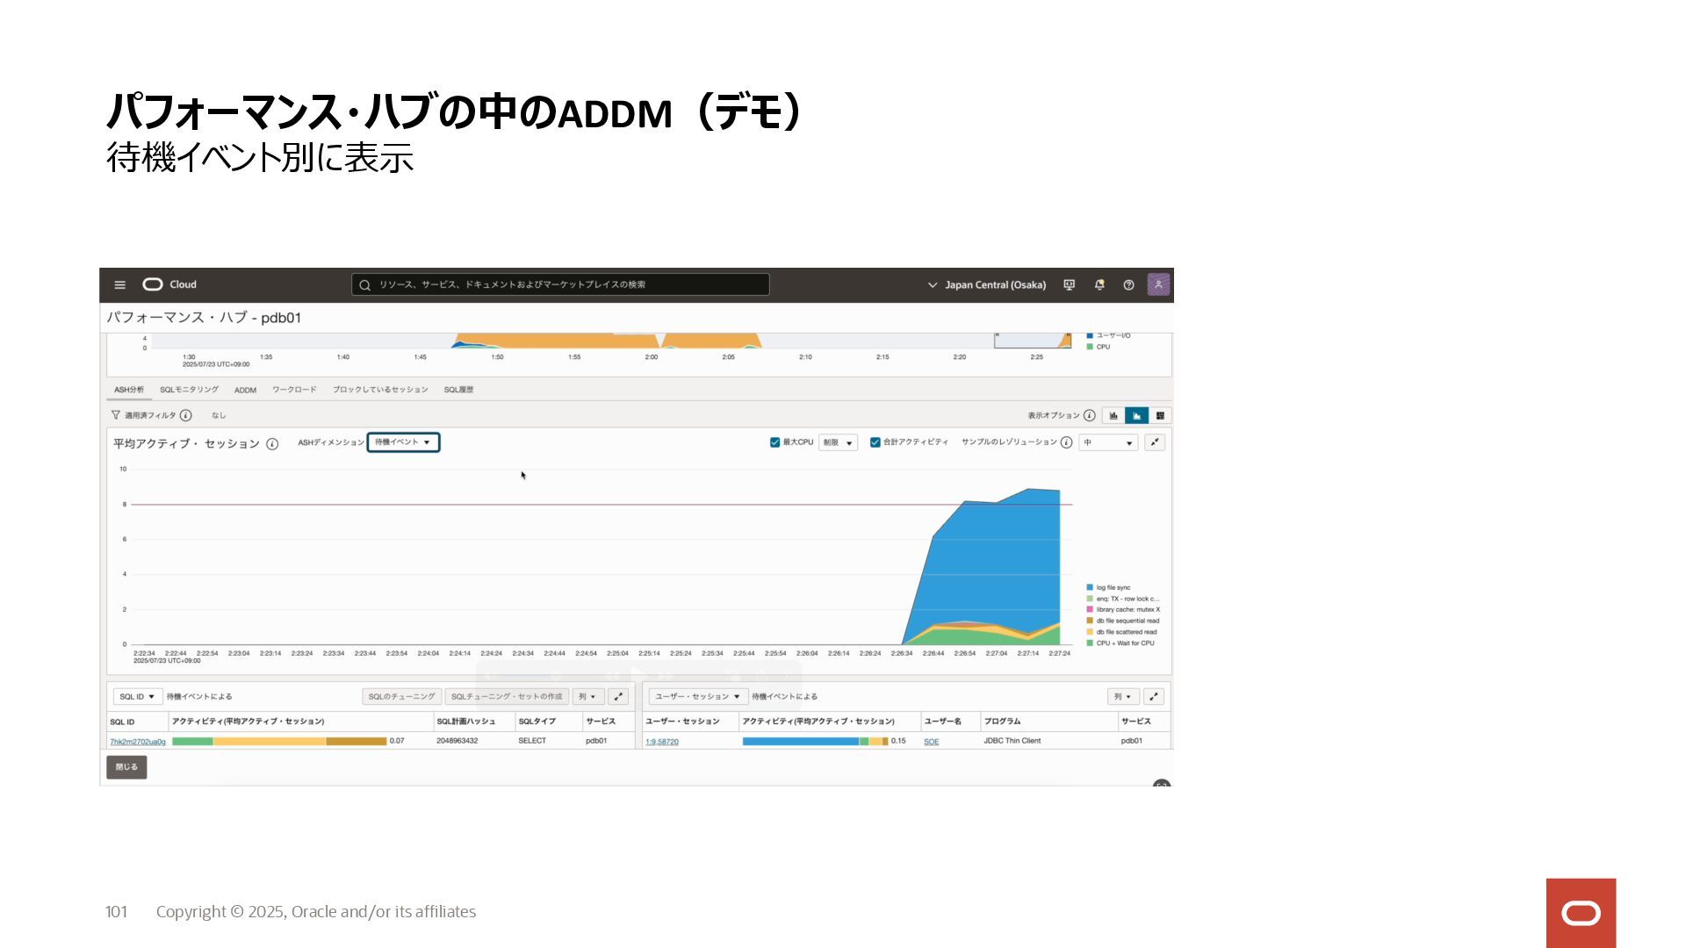This screenshot has height=948, width=1686.
Task: Show info for 平均アクティブ・セッション
Action: tap(272, 444)
